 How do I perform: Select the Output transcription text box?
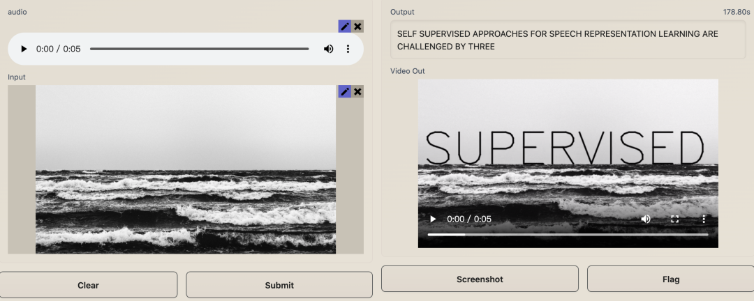(x=568, y=40)
